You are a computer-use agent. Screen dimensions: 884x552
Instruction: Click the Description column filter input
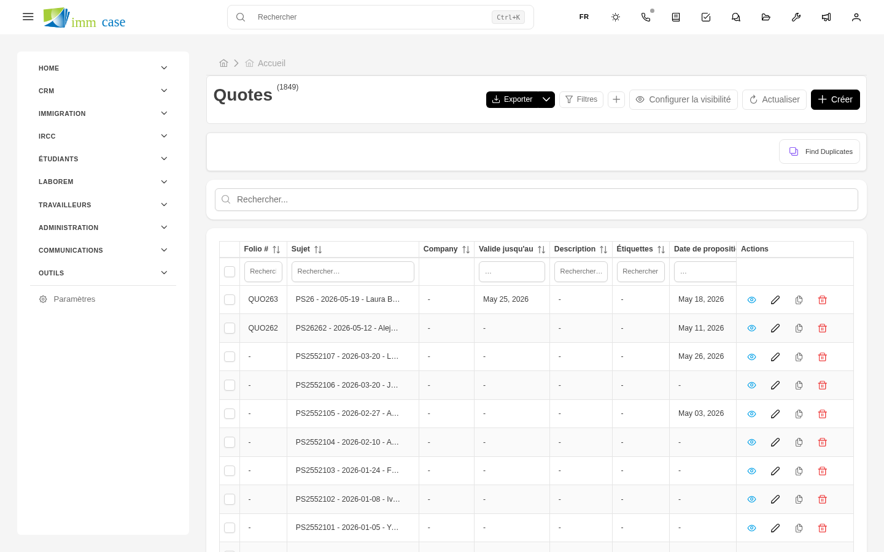click(581, 272)
